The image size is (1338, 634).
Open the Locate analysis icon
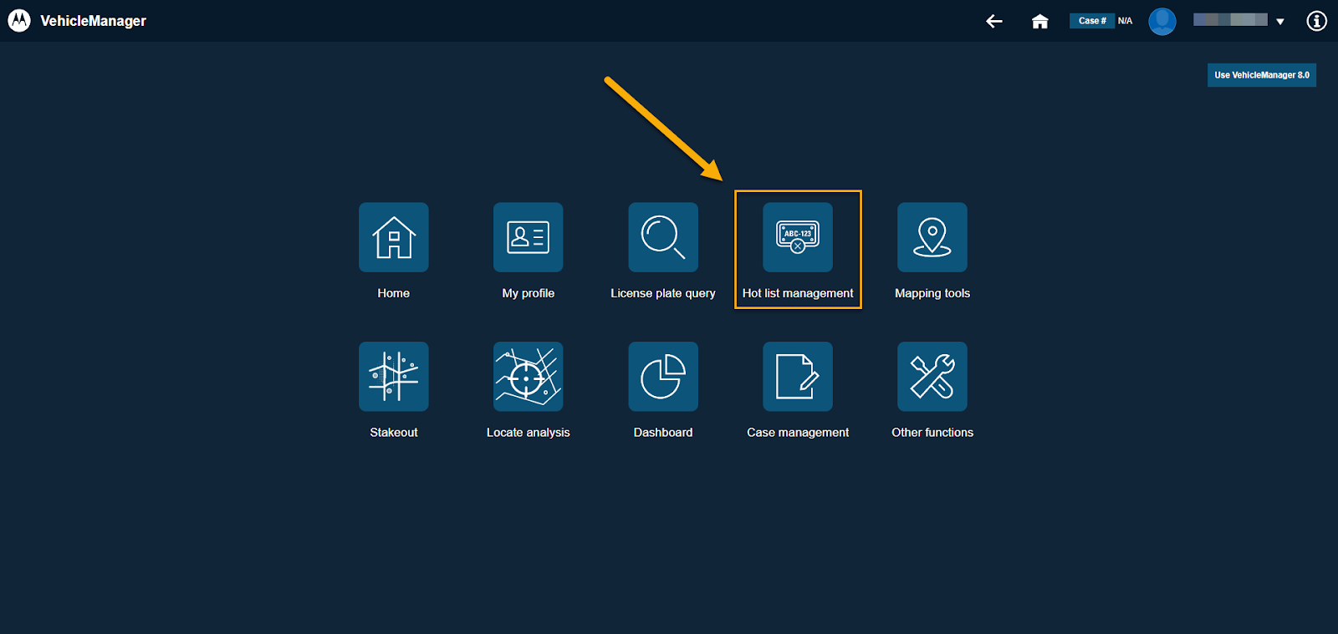[529, 377]
